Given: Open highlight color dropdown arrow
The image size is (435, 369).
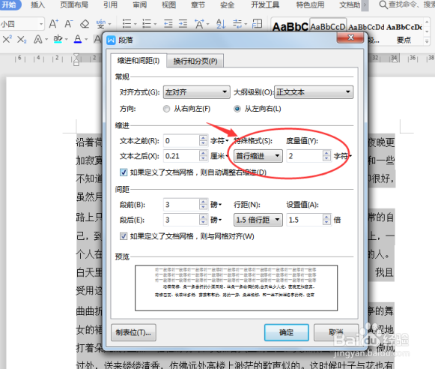Looking at the screenshot, I should coord(67,40).
